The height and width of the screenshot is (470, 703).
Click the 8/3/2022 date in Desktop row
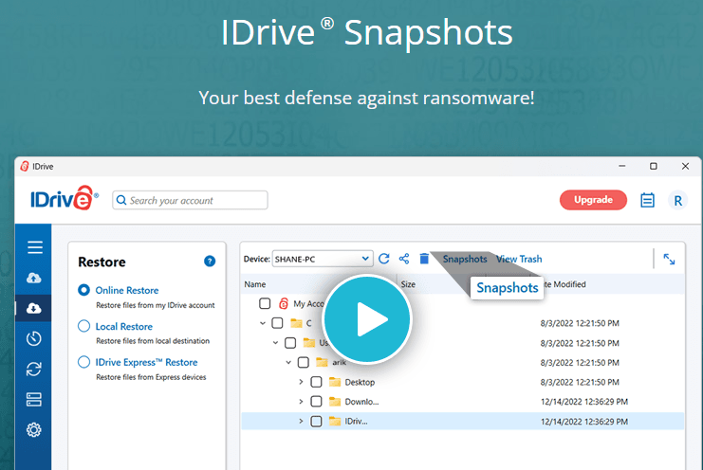click(580, 382)
